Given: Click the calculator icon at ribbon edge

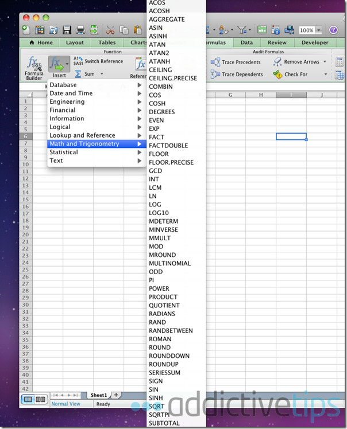Looking at the screenshot, I should point(340,62).
